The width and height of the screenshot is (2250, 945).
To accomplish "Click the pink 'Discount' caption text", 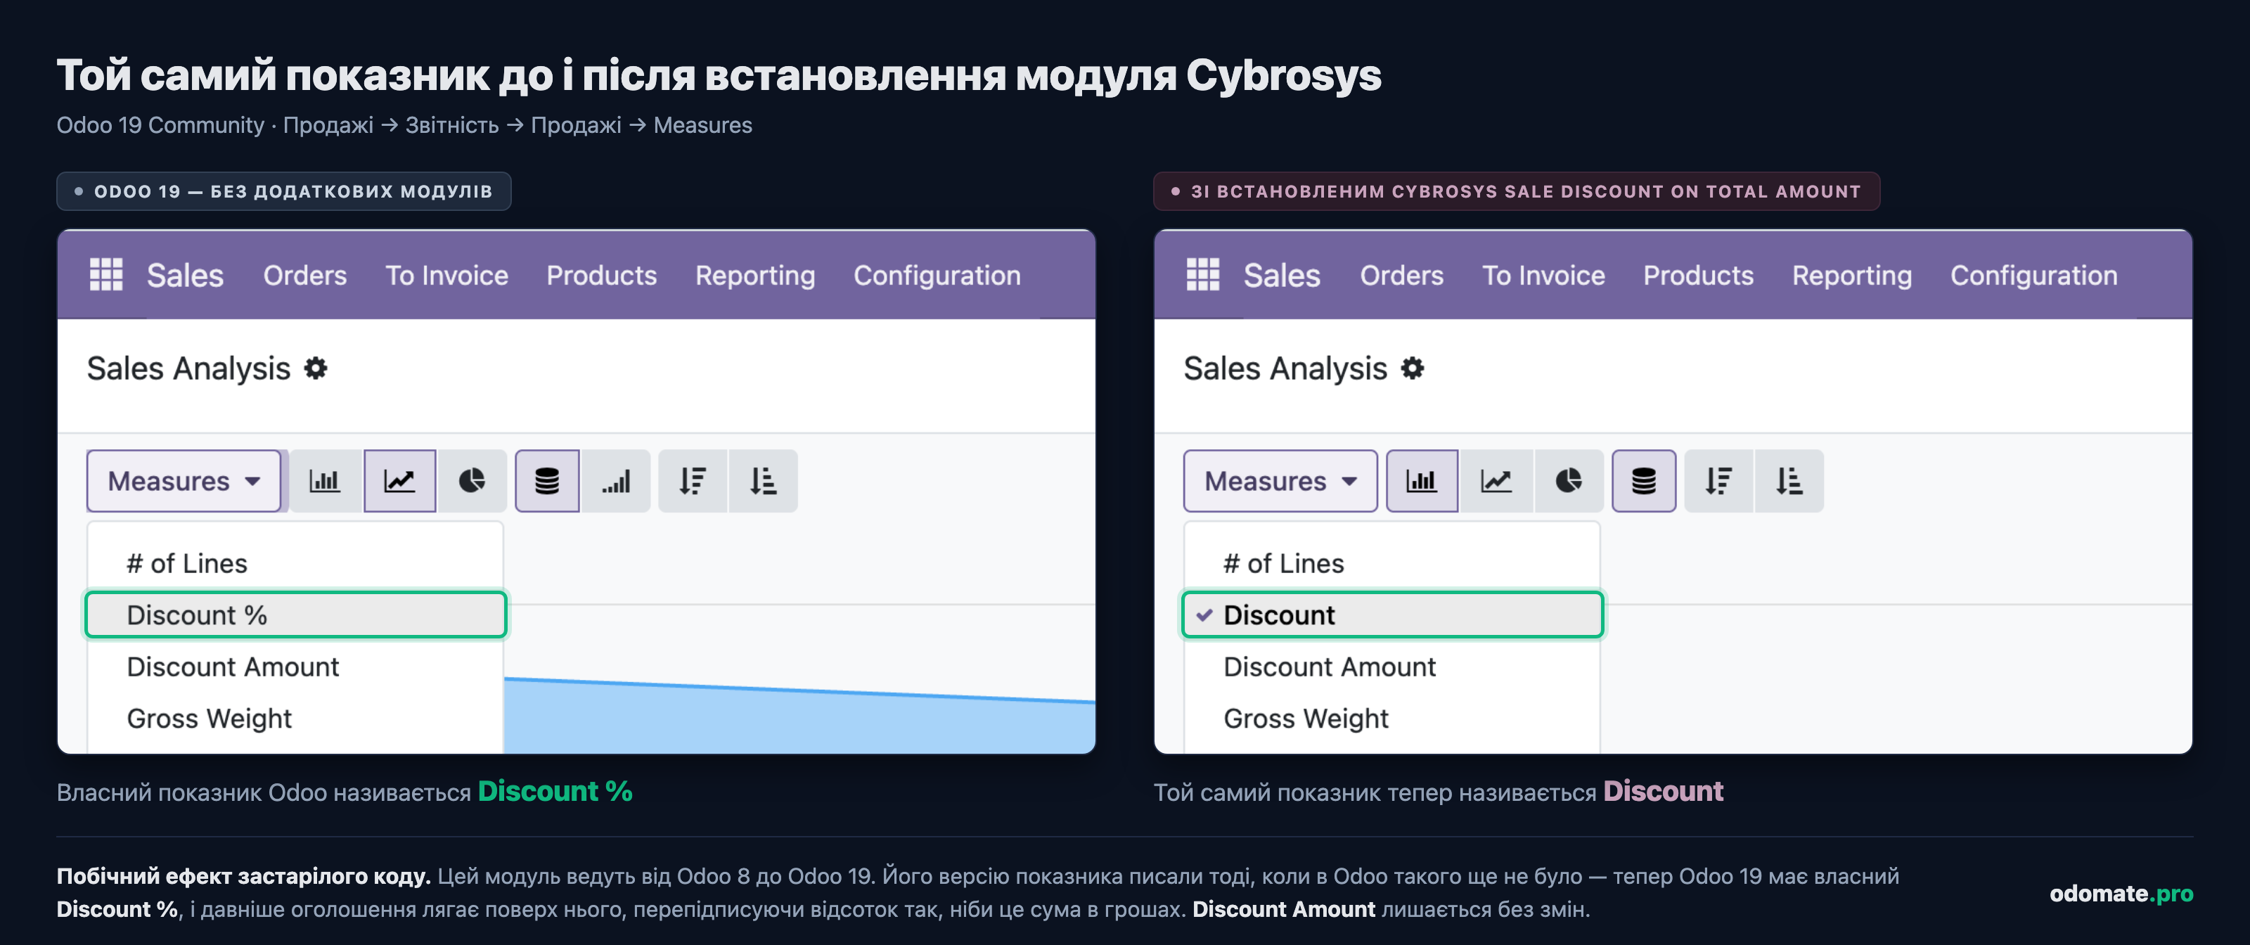I will click(1663, 791).
